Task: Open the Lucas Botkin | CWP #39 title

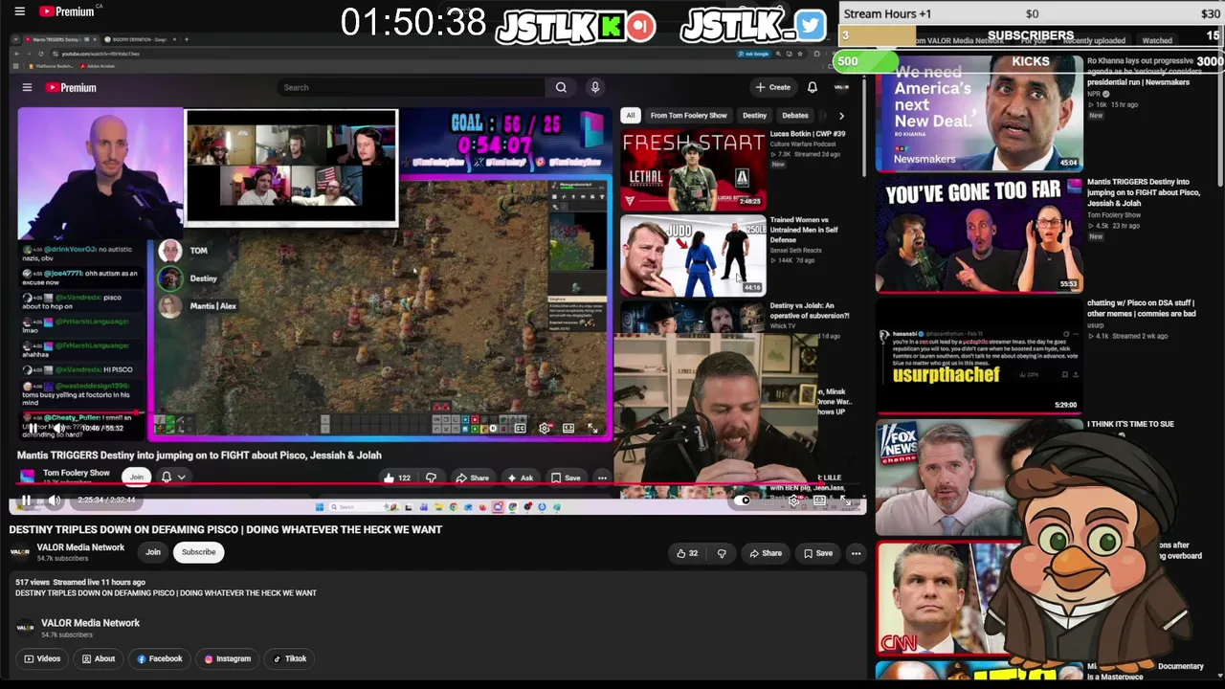Action: 808,134
